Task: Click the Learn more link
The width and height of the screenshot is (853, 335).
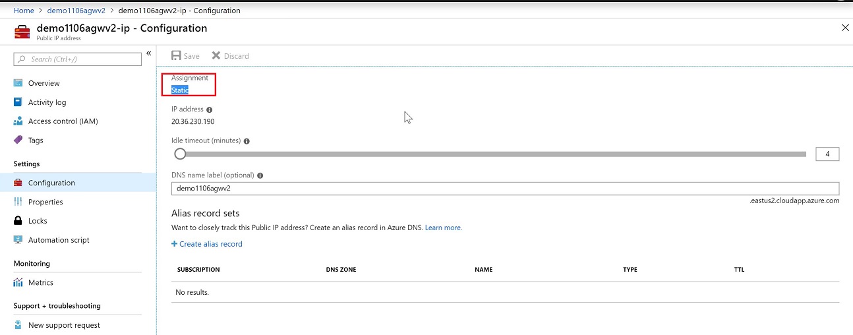Action: (444, 228)
